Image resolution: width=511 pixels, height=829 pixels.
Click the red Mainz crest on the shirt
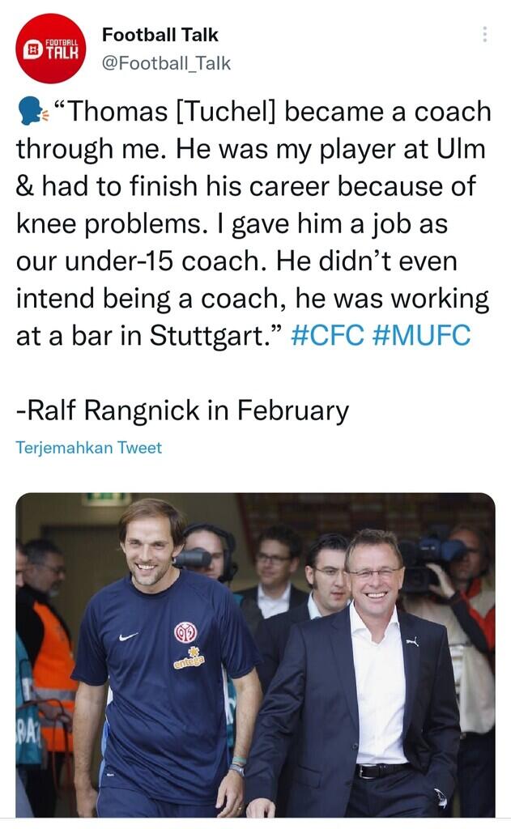185,632
